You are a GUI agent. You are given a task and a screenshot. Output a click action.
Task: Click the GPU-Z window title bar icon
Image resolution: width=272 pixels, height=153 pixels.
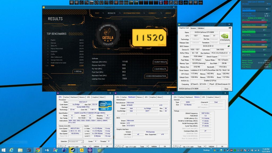coord(179,24)
